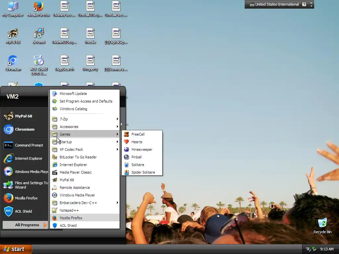Select !AdminUISeq file on desktop
The width and height of the screenshot is (339, 254).
click(x=65, y=36)
